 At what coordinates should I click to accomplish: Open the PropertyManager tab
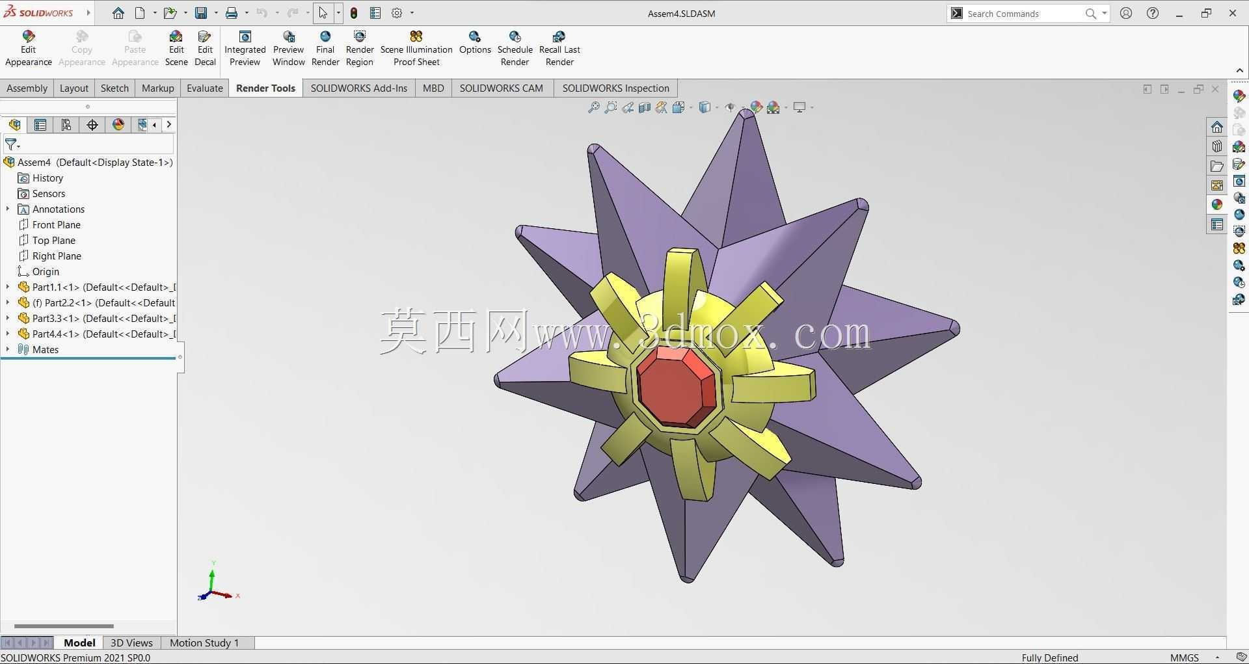[x=40, y=125]
